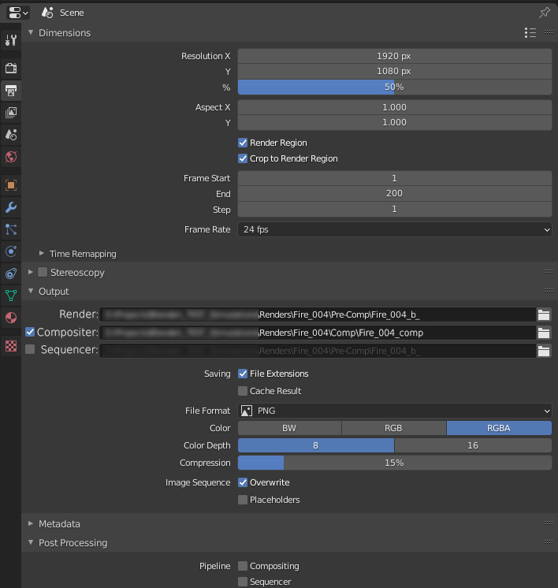Grab the Dimensions panel drag handle
Viewport: 558px width, 588px height.
click(x=549, y=32)
